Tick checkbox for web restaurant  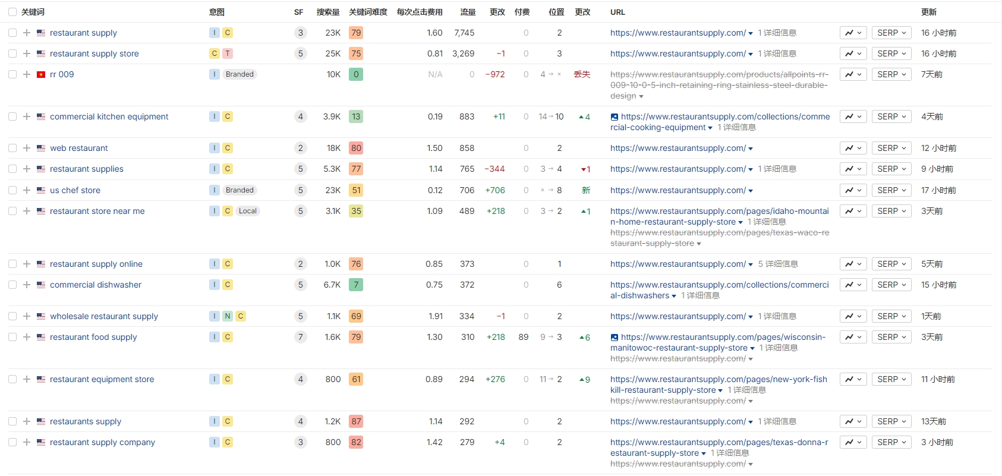[12, 148]
